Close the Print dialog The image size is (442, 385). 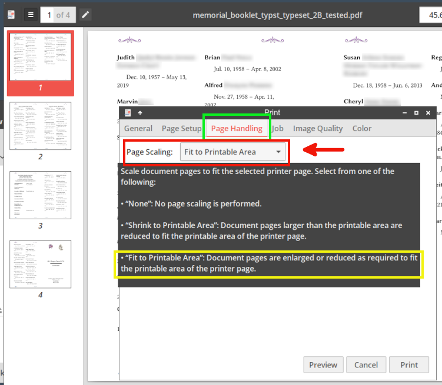click(428, 113)
